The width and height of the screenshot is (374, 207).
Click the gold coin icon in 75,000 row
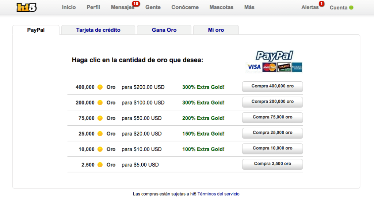(x=100, y=118)
